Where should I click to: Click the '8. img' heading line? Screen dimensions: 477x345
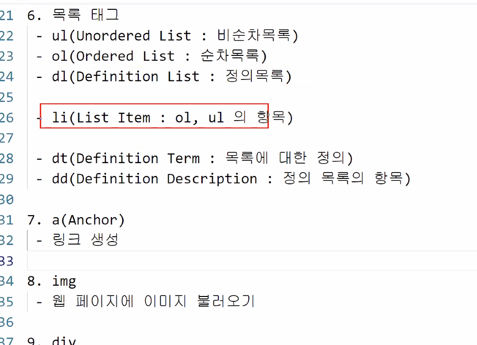pyautogui.click(x=52, y=281)
